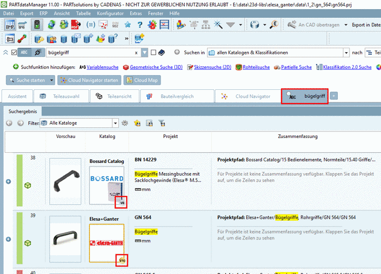Open the Alle Kataloge filter dropdown
Viewport: 381px width, 274px height.
pyautogui.click(x=115, y=123)
